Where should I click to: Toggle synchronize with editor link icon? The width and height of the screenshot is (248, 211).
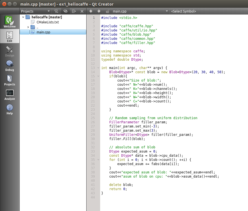tap(65, 11)
